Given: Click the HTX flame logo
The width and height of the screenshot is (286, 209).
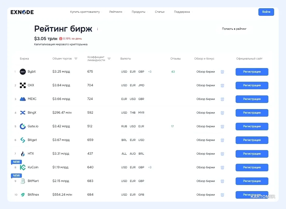Looking at the screenshot, I should [x=23, y=154].
